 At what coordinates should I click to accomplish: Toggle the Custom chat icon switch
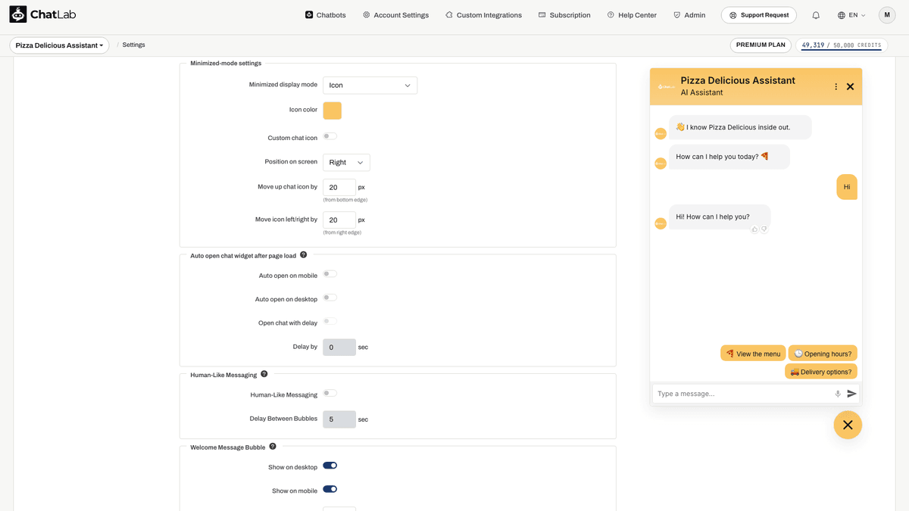coord(330,136)
